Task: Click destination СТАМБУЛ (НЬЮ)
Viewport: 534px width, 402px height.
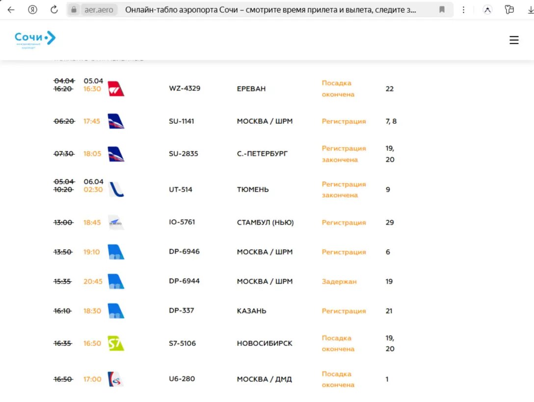Action: coord(266,222)
